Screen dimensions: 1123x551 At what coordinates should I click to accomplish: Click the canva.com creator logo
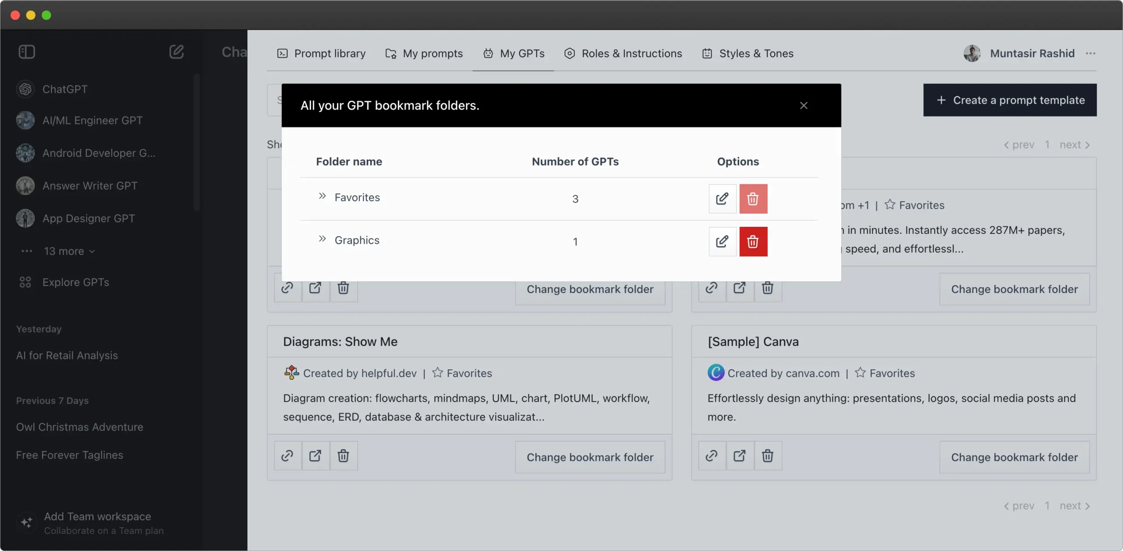tap(715, 373)
